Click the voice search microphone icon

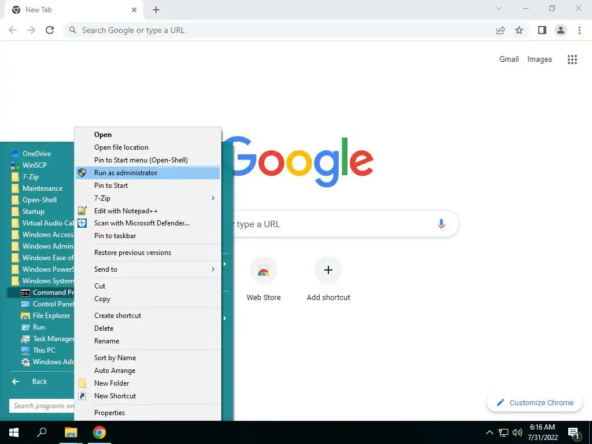point(441,224)
